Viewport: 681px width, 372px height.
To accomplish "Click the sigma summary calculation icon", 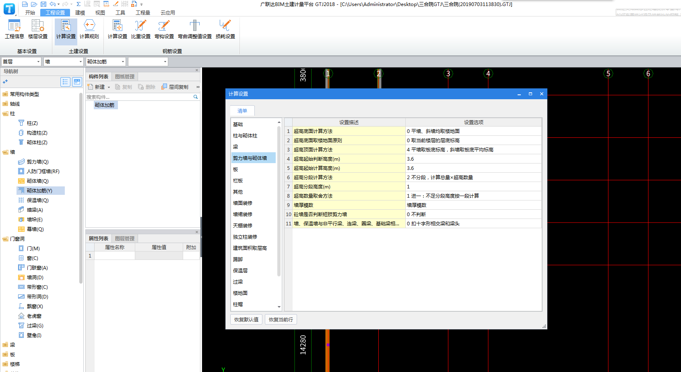I will pyautogui.click(x=78, y=4).
